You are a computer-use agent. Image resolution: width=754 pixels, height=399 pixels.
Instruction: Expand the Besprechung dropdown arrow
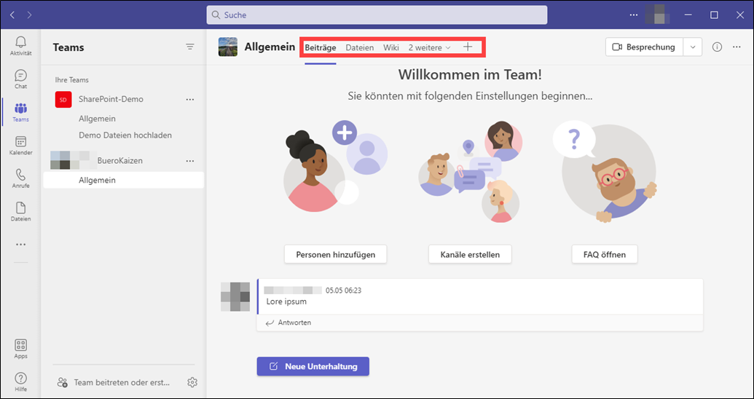pyautogui.click(x=693, y=47)
